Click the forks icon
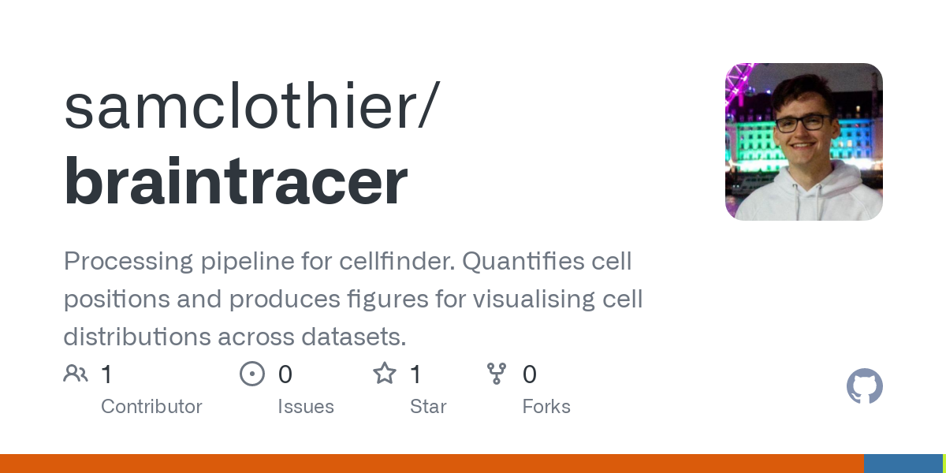The width and height of the screenshot is (946, 473). pos(497,374)
